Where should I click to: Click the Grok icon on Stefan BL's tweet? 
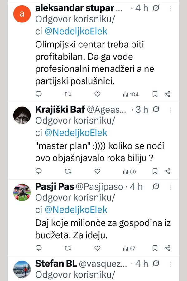[156, 264]
